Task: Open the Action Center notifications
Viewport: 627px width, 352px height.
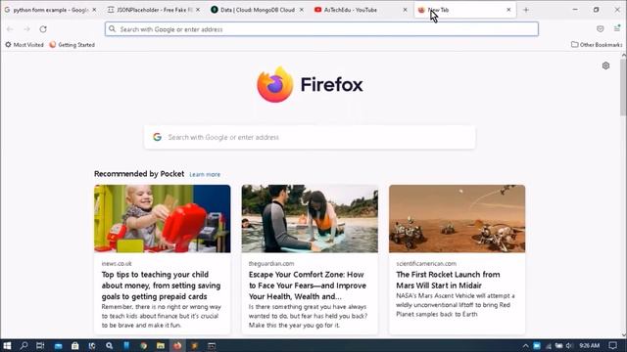Action: (612, 345)
